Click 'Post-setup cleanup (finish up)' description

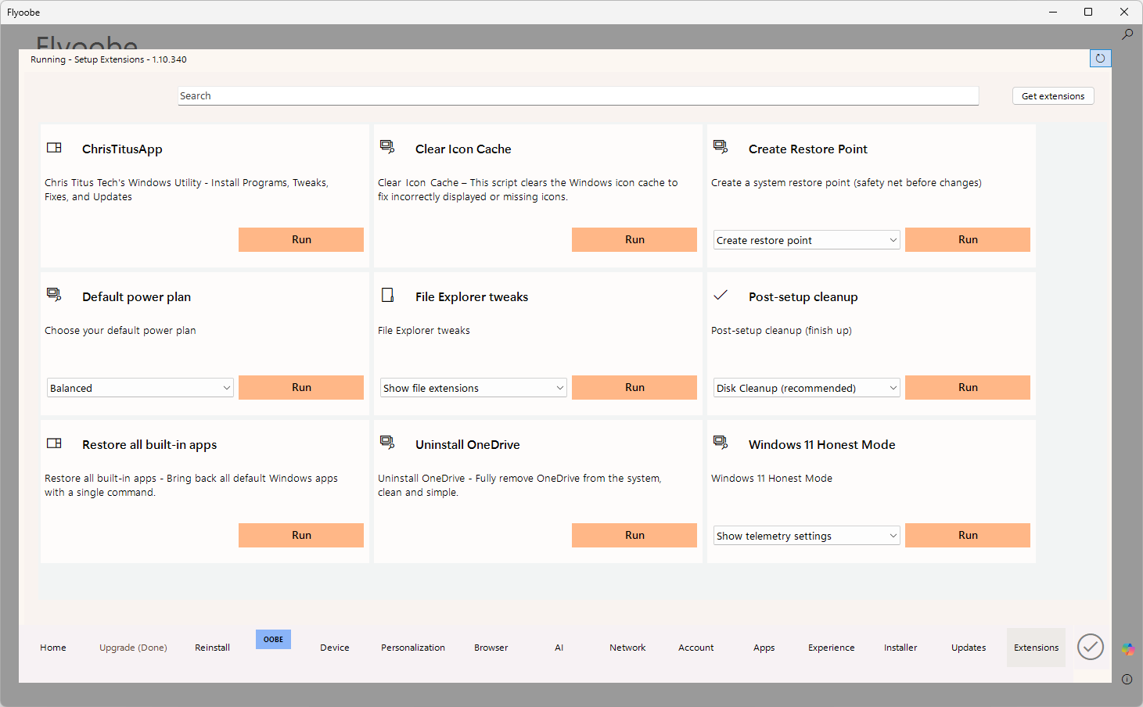[x=782, y=331]
